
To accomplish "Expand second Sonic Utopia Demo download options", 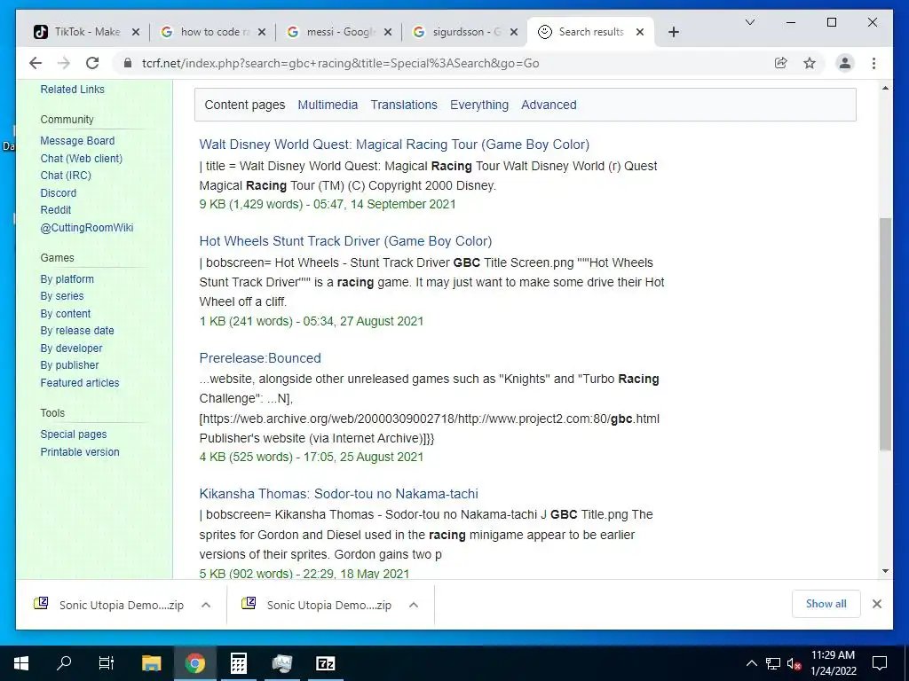I will pyautogui.click(x=414, y=605).
